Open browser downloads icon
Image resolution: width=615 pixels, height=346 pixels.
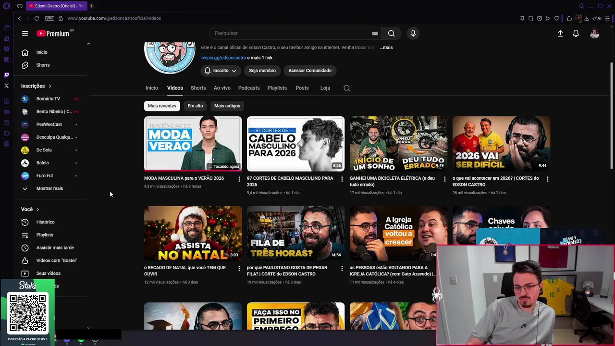pyautogui.click(x=587, y=18)
